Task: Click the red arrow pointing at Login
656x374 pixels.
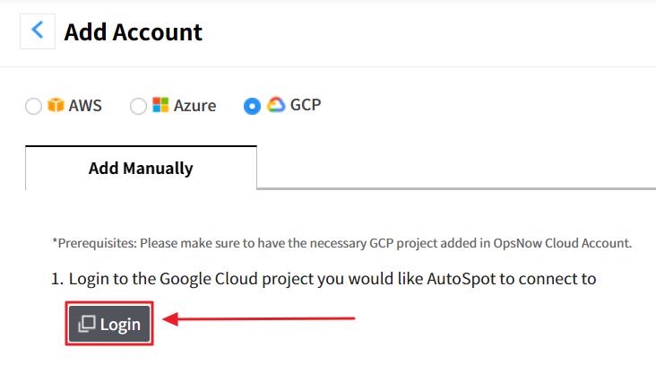Action: (x=264, y=317)
